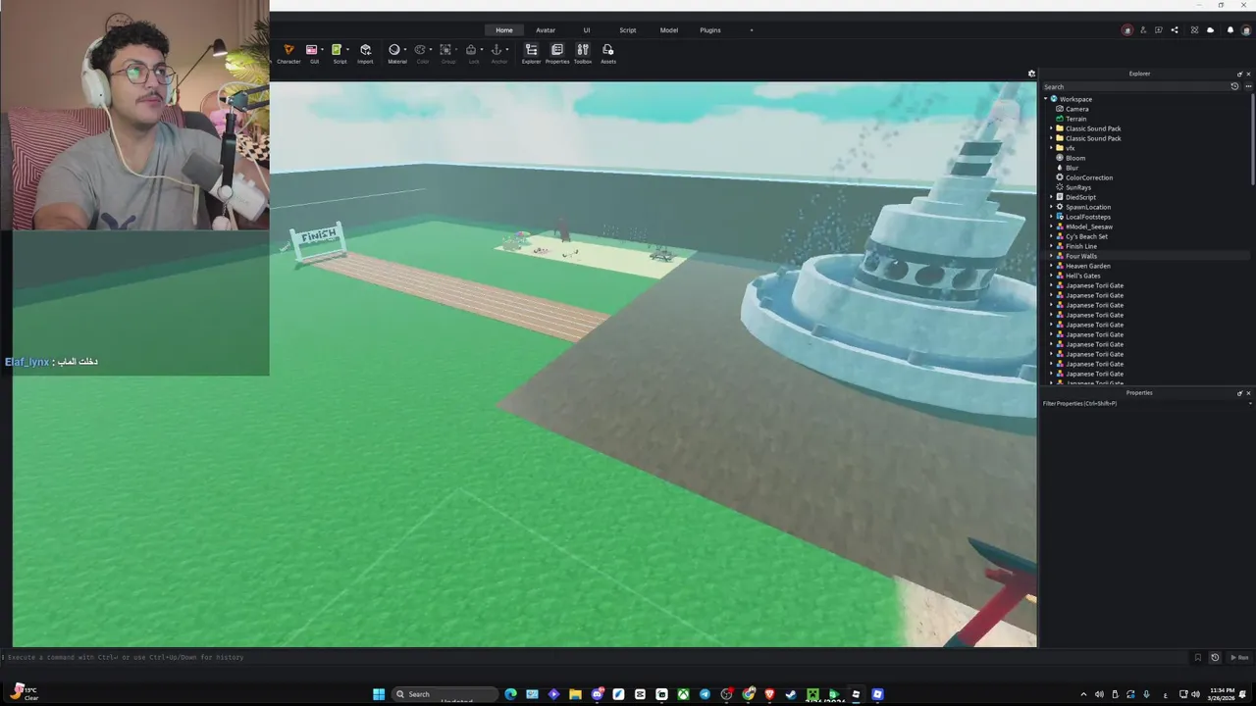Switch to the UI tab

[x=587, y=30]
